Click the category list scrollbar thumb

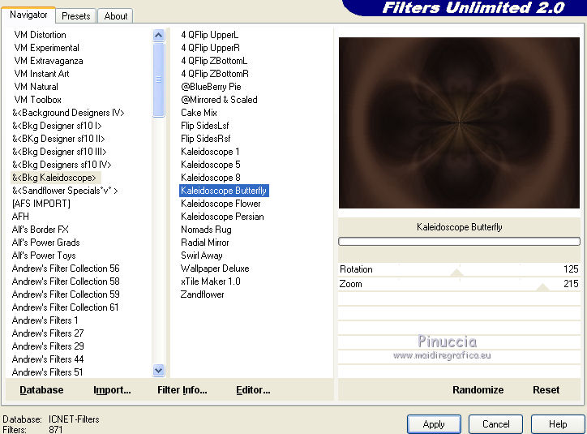coord(159,79)
